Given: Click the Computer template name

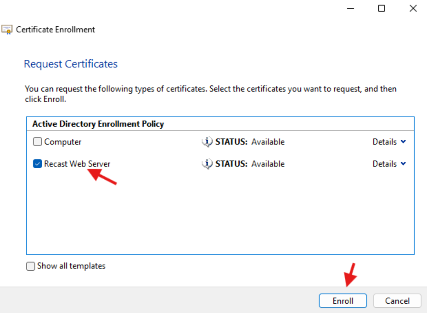Looking at the screenshot, I should (62, 142).
